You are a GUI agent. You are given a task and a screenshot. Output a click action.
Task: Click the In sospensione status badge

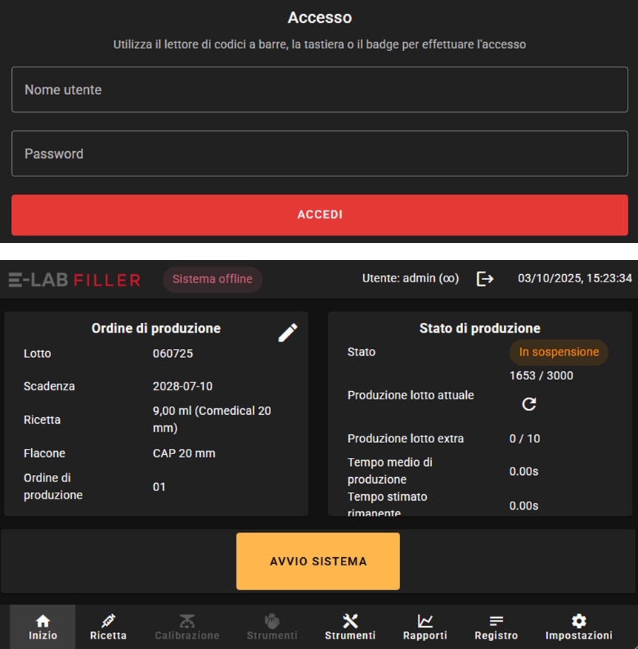click(559, 352)
